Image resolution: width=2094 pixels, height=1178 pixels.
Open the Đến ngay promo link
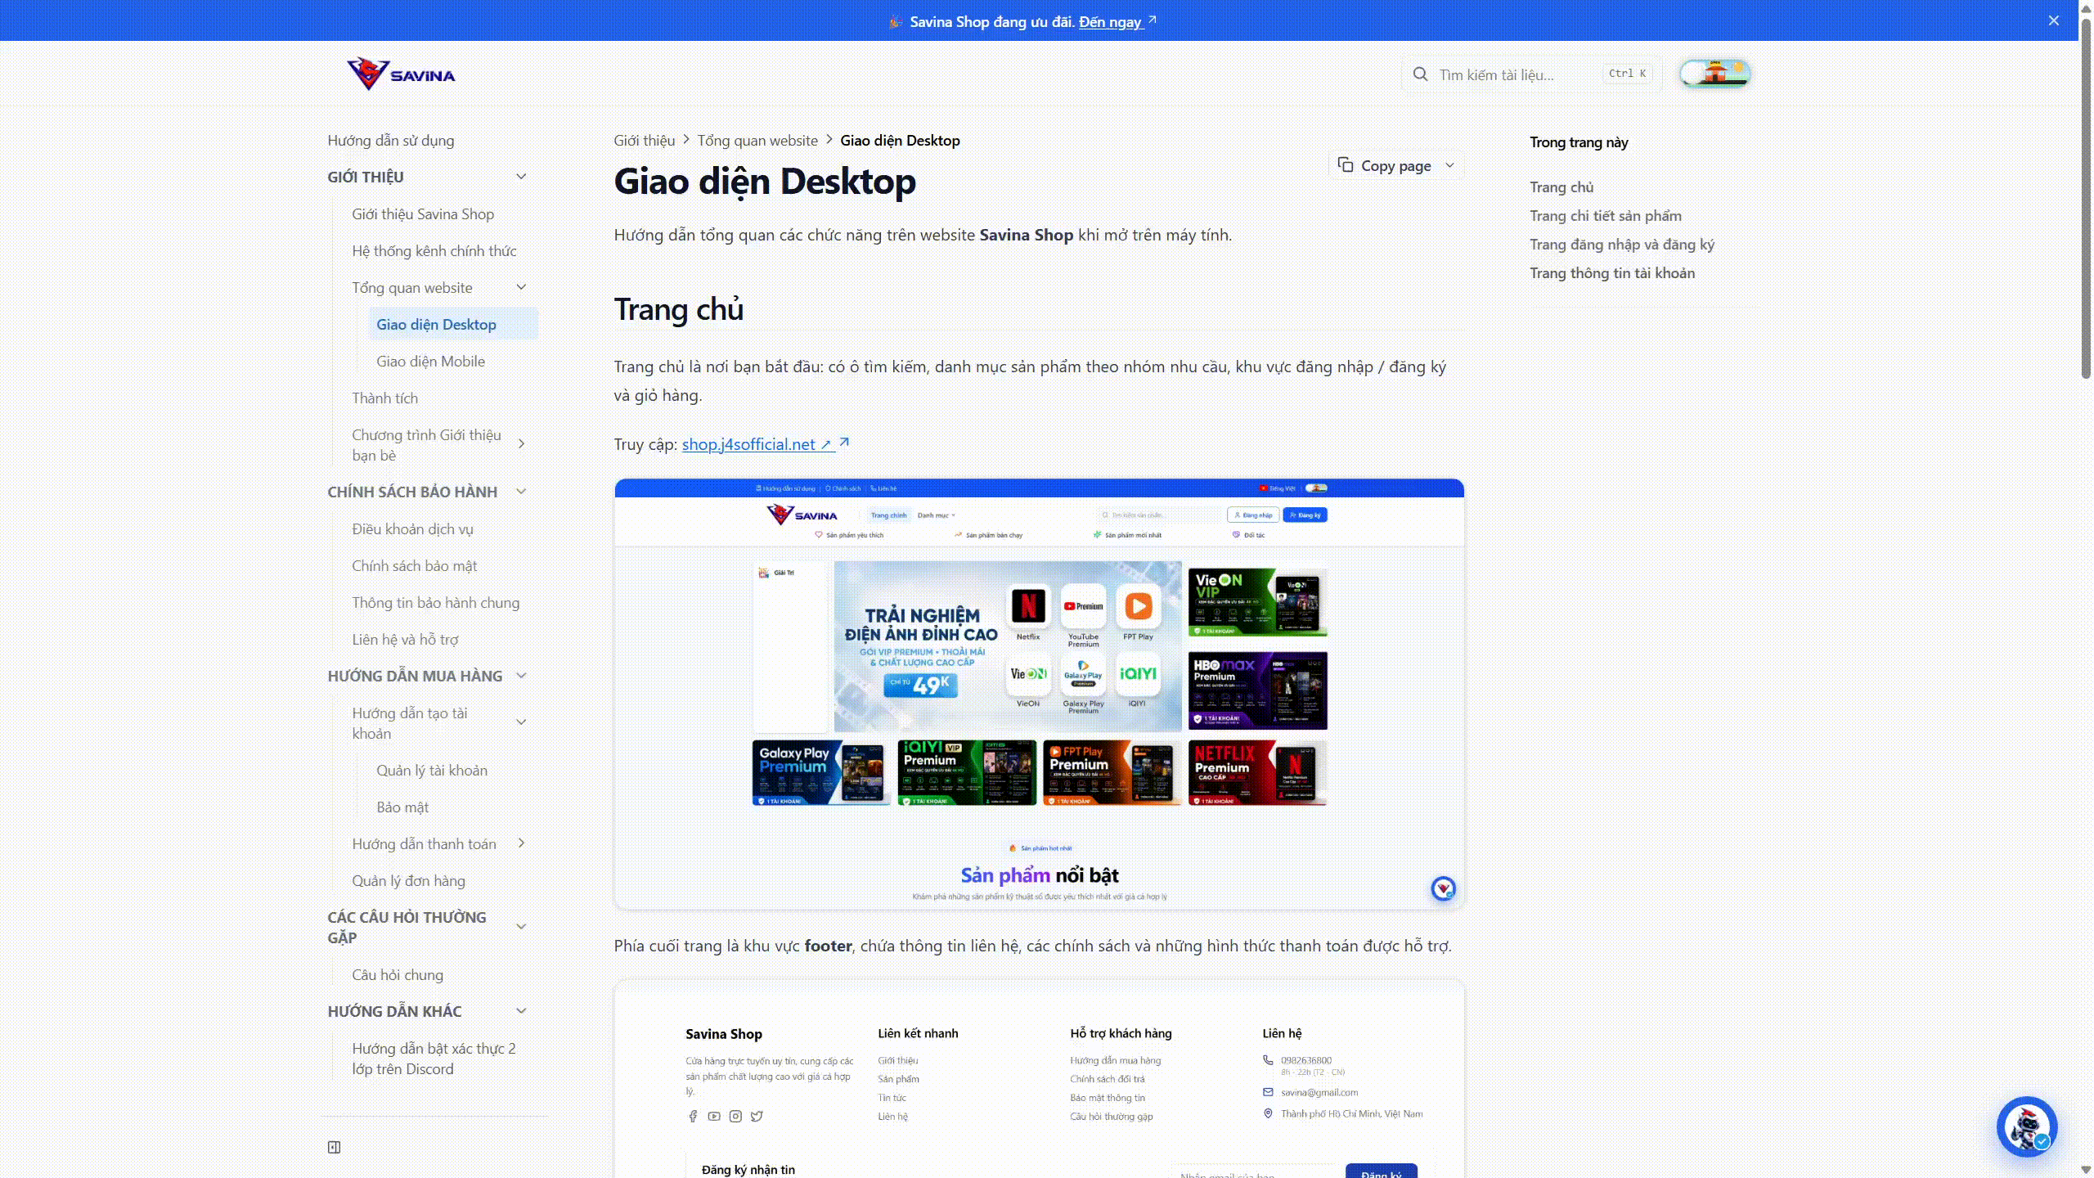tap(1110, 21)
